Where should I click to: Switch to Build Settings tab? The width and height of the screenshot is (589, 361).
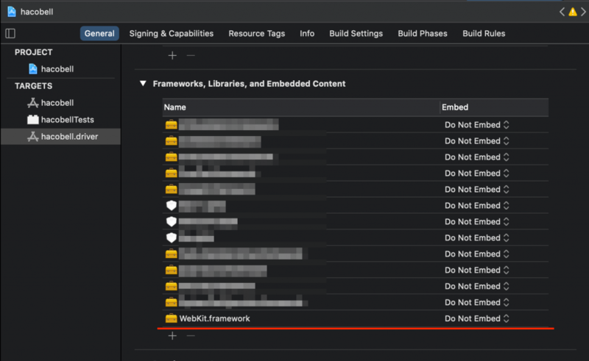coord(356,33)
